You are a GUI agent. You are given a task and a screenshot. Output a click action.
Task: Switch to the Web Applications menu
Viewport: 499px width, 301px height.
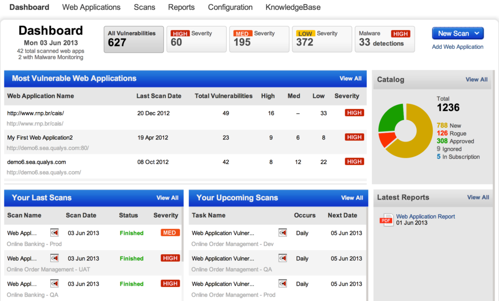click(x=91, y=7)
